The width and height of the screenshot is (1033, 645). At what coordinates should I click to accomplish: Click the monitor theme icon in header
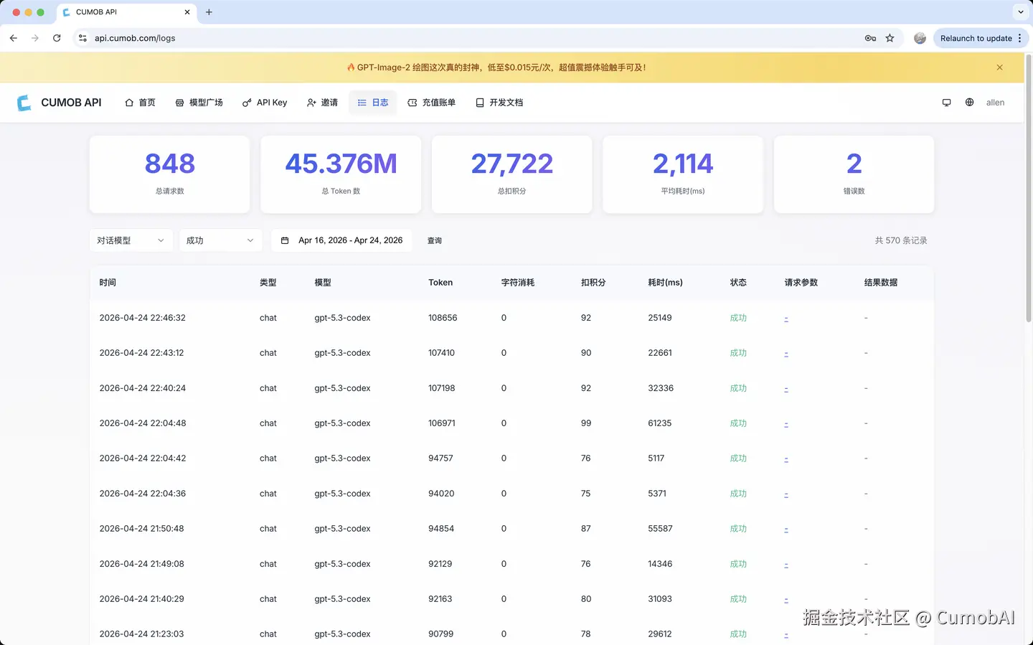[x=946, y=103]
